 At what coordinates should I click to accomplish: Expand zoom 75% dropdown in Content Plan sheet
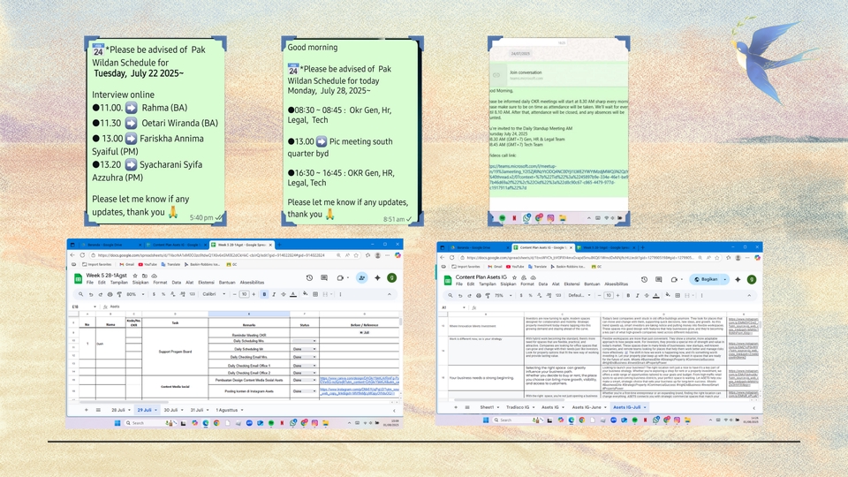pos(501,296)
